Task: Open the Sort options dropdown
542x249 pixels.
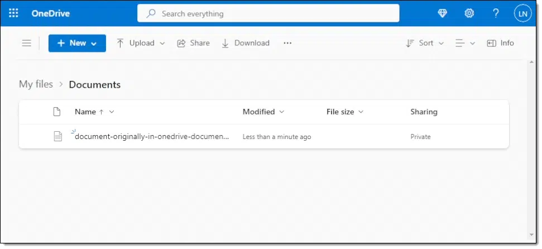Action: point(425,43)
